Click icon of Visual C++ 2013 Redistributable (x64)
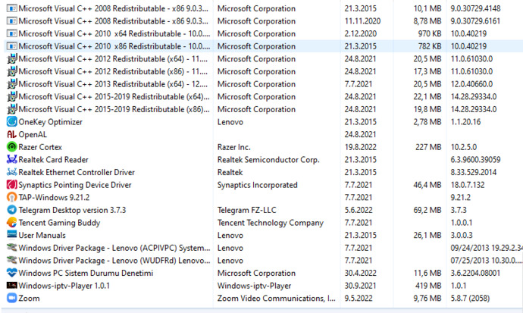Image resolution: width=523 pixels, height=313 pixels. click(x=11, y=84)
